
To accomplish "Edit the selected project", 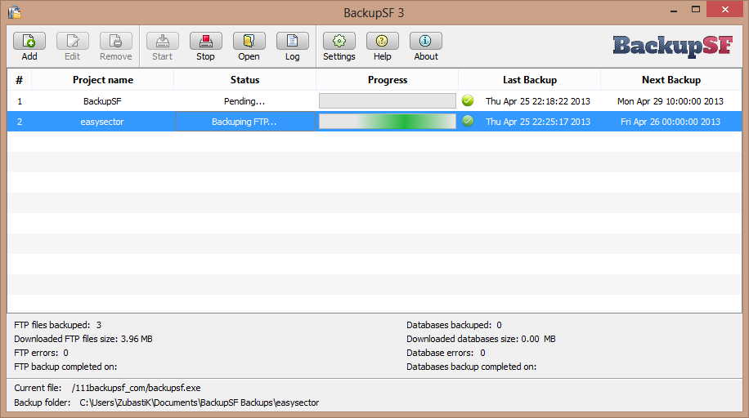I will (x=72, y=47).
